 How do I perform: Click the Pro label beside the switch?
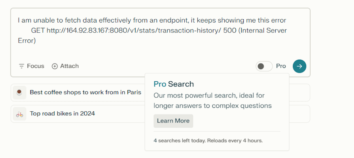coord(281,66)
